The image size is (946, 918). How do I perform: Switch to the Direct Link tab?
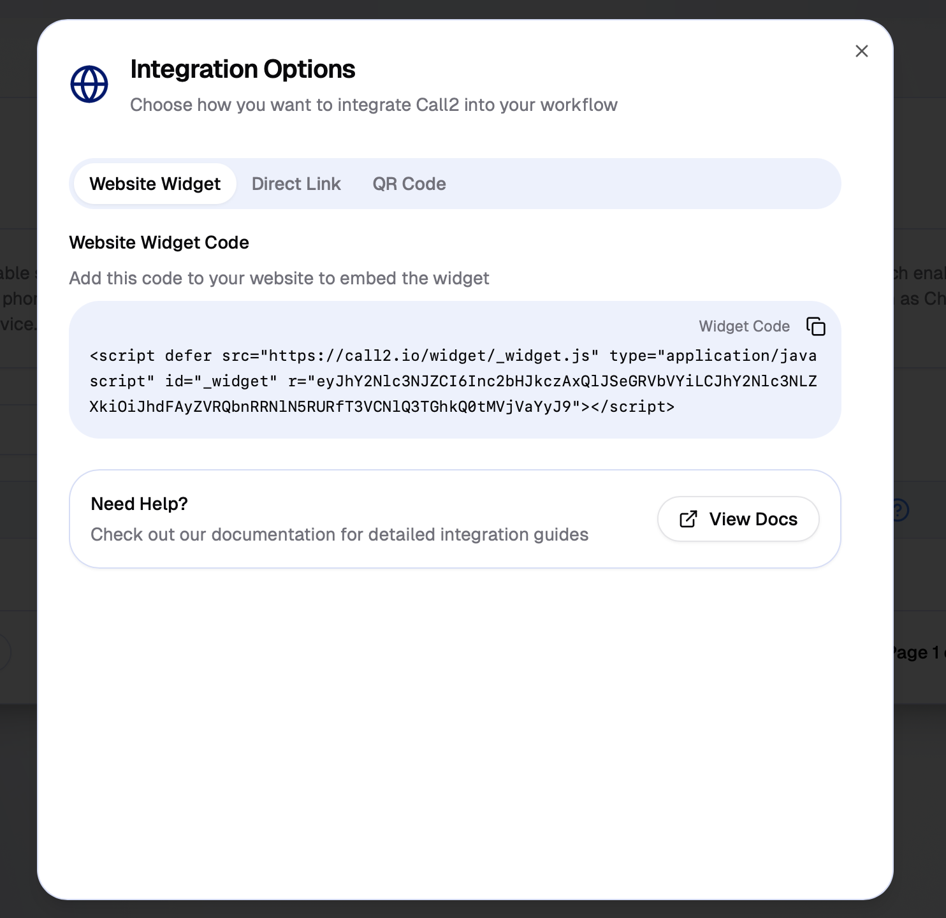click(x=296, y=184)
